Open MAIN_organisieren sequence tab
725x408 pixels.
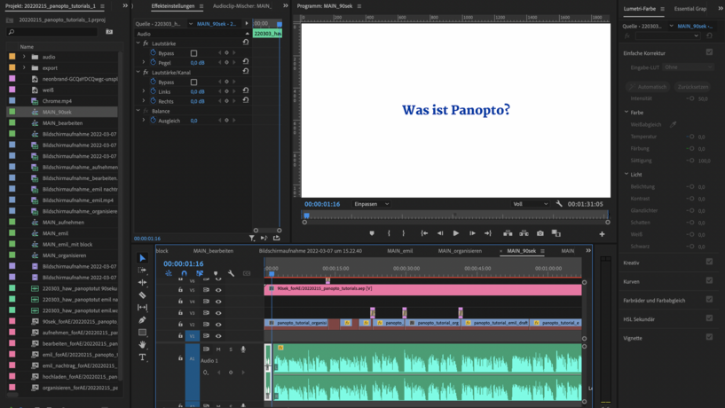click(460, 251)
